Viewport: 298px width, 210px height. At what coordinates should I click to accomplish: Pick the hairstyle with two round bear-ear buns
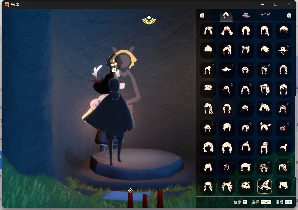pos(246,50)
